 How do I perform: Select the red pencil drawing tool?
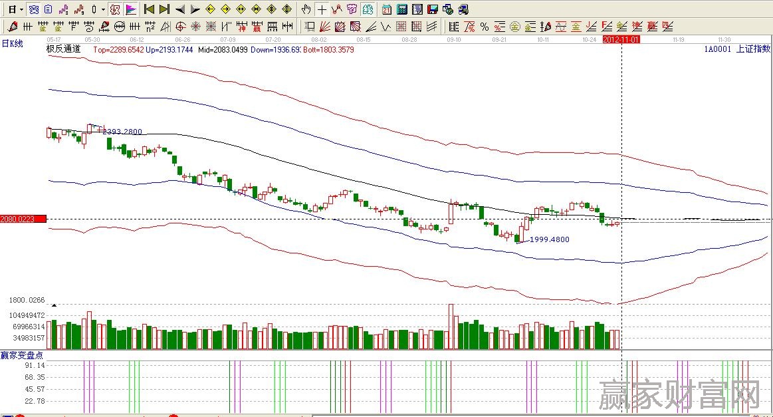click(12, 27)
